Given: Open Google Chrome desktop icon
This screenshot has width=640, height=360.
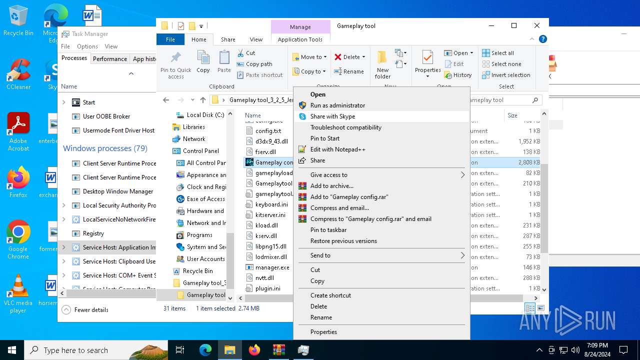Looking at the screenshot, I should click(x=18, y=240).
